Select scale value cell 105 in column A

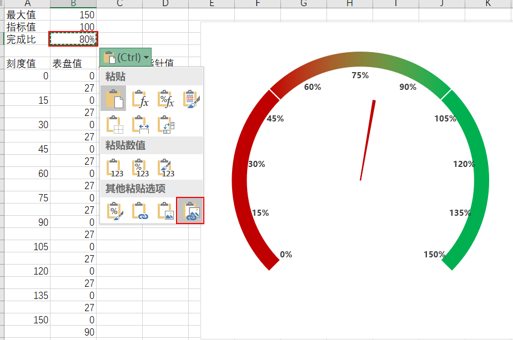[27, 246]
